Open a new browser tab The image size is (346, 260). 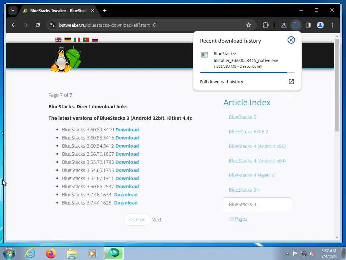pos(105,10)
